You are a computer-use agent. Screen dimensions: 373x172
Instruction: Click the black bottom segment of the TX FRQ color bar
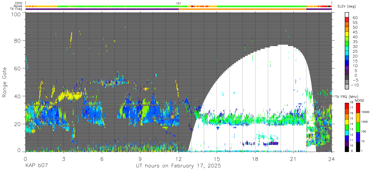(x=347, y=149)
